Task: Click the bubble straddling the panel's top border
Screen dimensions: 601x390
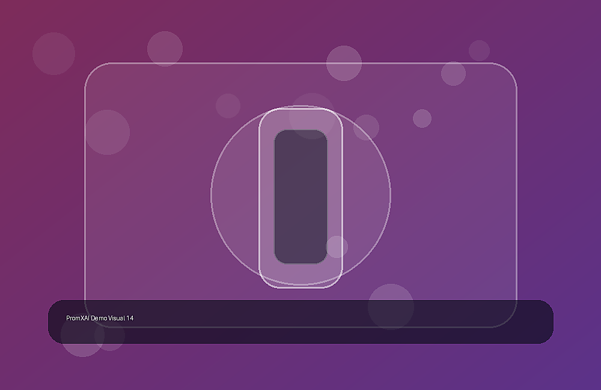Action: coord(344,63)
